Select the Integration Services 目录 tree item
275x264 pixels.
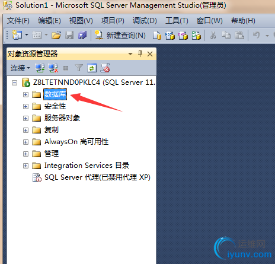click(87, 166)
